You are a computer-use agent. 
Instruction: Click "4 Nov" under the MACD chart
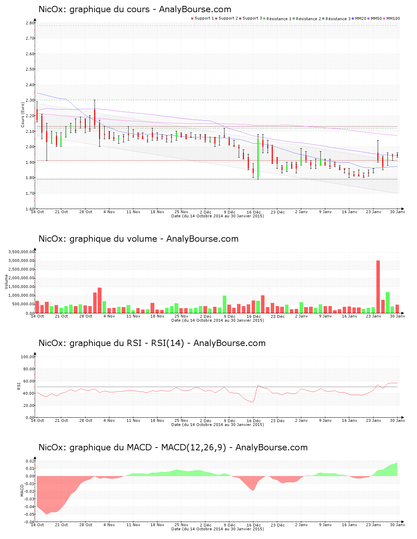(109, 525)
